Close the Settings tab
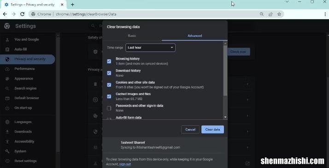Image resolution: width=329 pixels, height=168 pixels. (x=62, y=5)
